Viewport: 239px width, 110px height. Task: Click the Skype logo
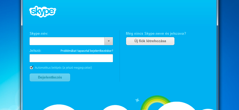[x=43, y=11]
